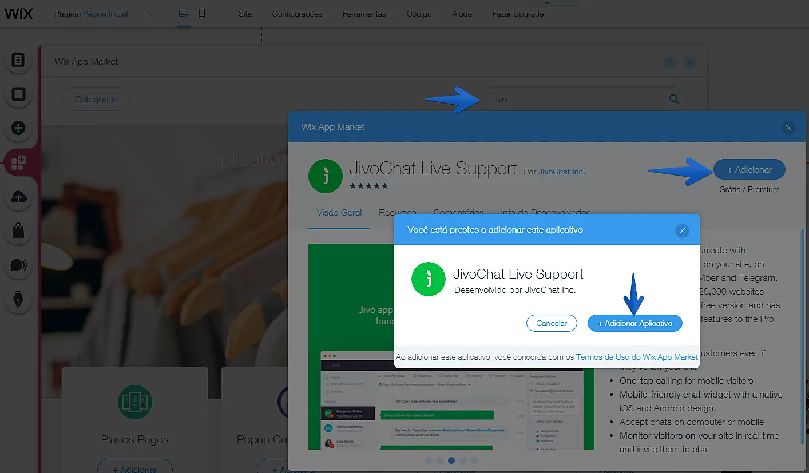Open the help question mark in App Market panel
The width and height of the screenshot is (809, 473).
click(669, 63)
